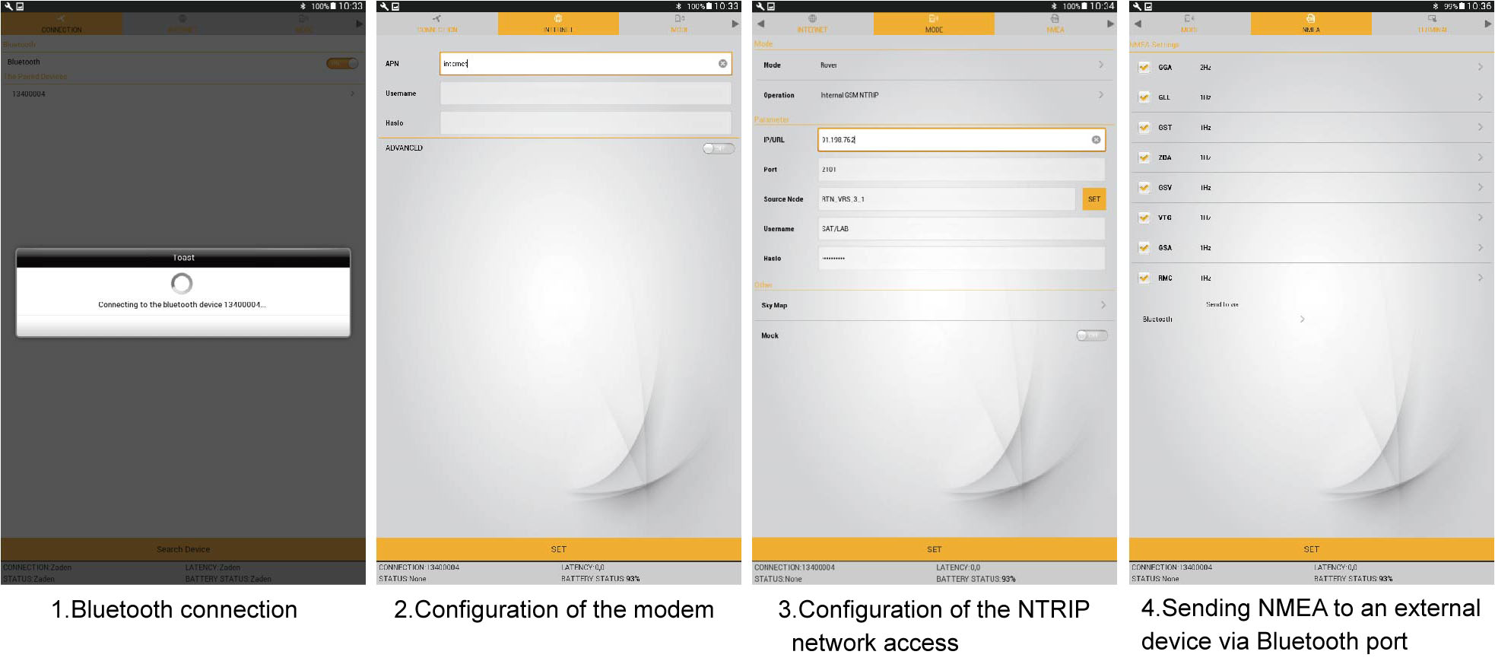Select the MODE tab on the Bluetooth connection screen
Image resolution: width=1495 pixels, height=661 pixels.
(303, 24)
